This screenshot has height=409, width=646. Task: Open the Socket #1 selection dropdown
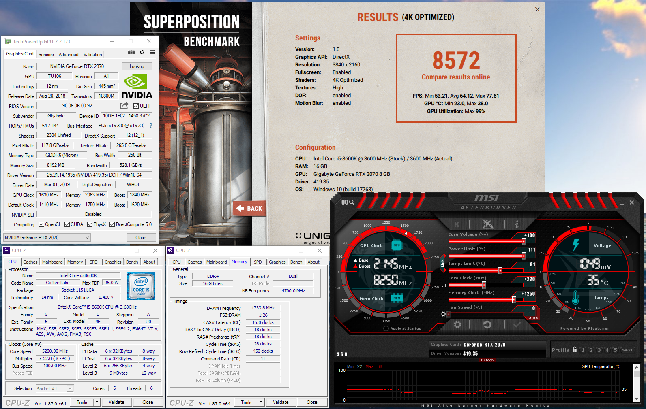pos(55,388)
